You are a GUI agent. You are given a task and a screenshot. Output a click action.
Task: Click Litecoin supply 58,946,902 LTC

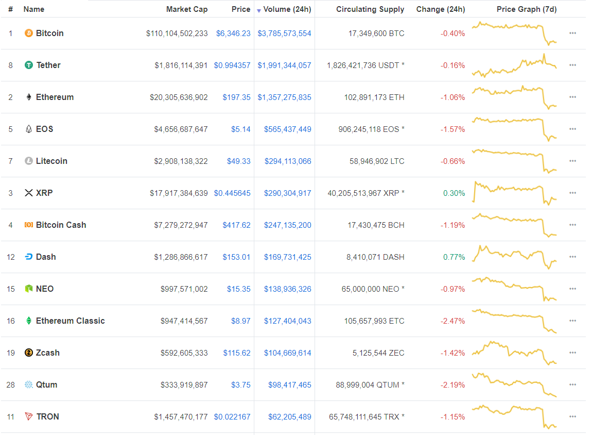click(x=377, y=161)
